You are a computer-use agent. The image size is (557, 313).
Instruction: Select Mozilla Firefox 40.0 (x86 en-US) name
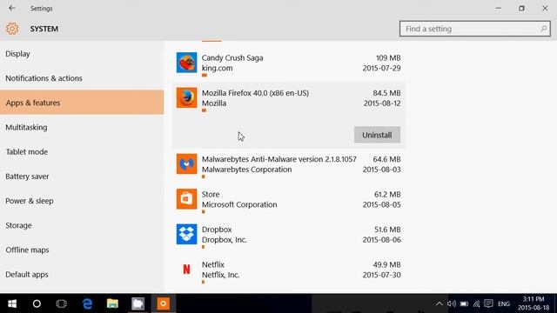point(255,93)
